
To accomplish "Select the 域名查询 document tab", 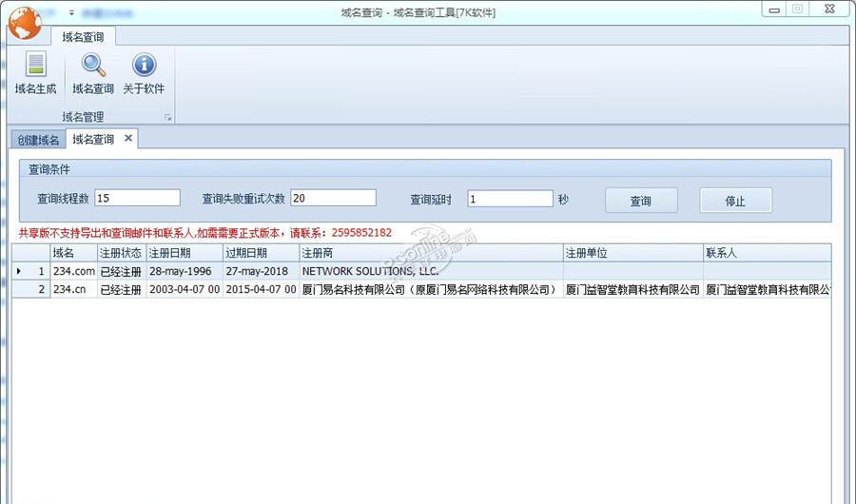I will point(93,139).
